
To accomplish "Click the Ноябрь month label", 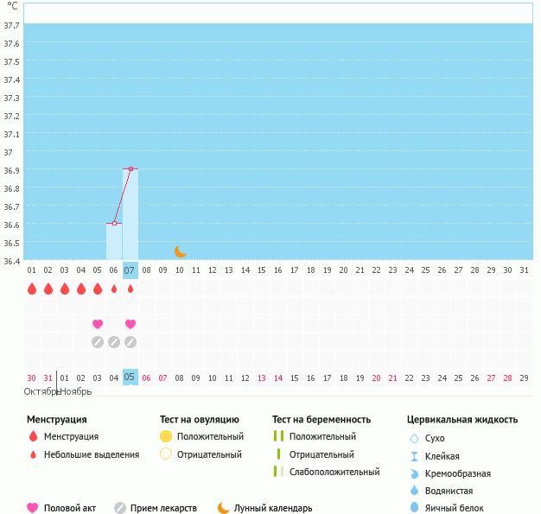I will pos(76,392).
